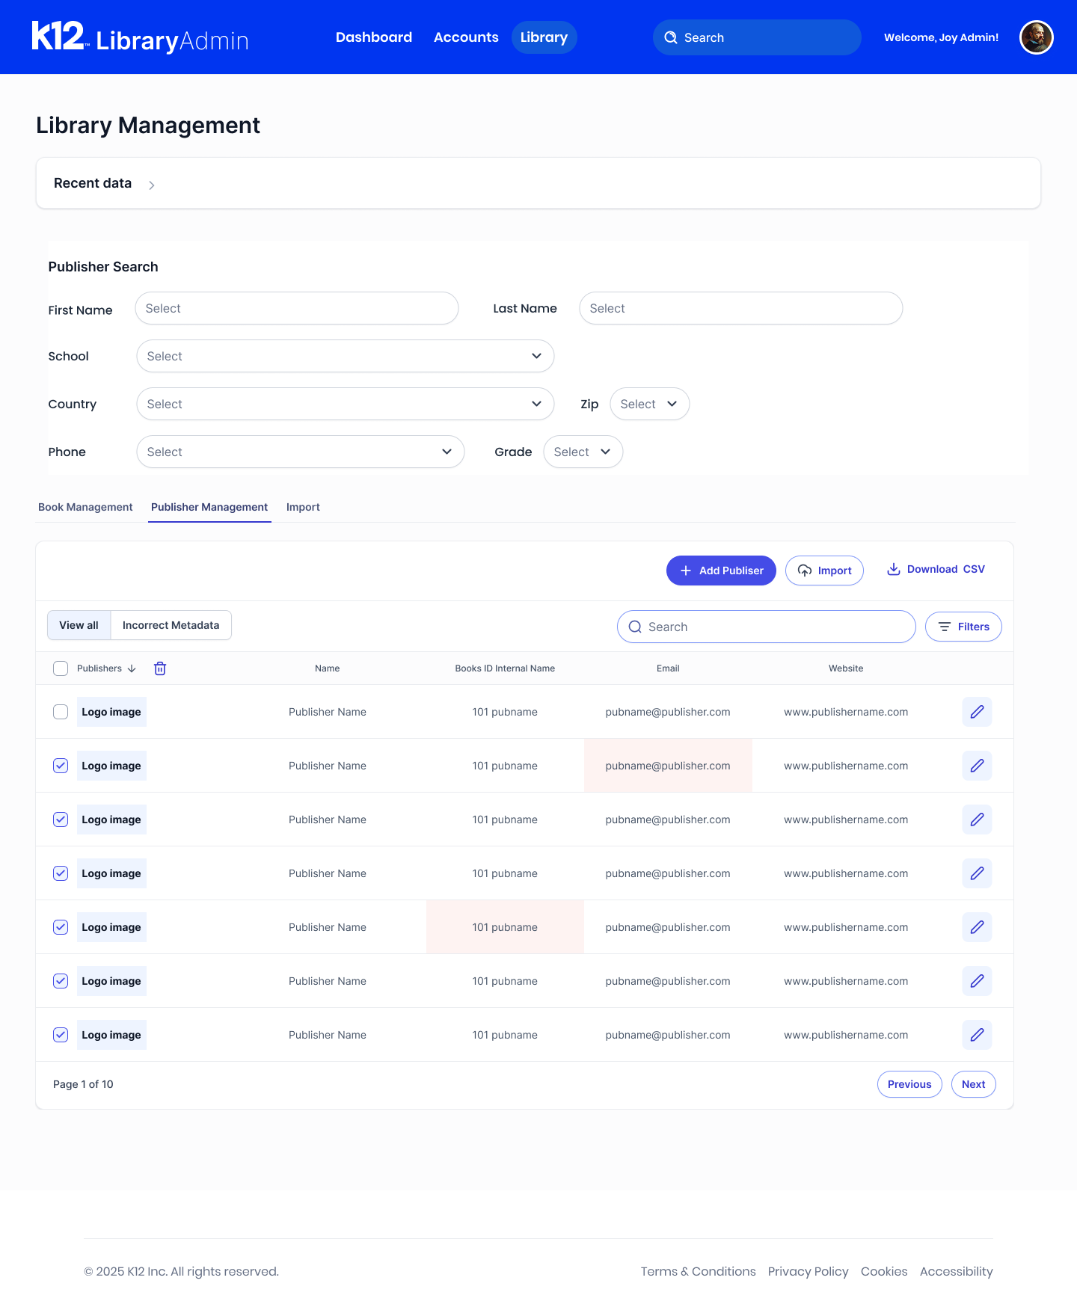Click pencil icon in highlighted-email row
This screenshot has height=1316, width=1077.
pyautogui.click(x=977, y=766)
